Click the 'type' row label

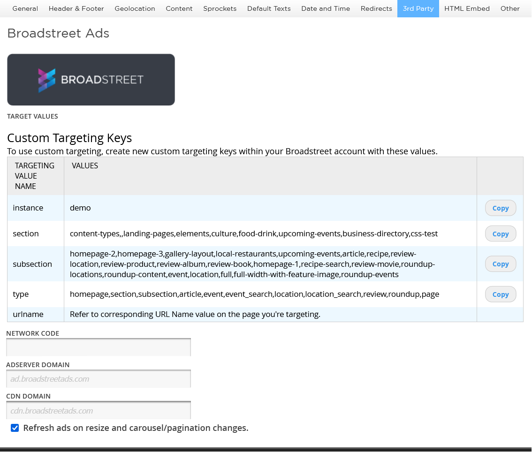[21, 294]
